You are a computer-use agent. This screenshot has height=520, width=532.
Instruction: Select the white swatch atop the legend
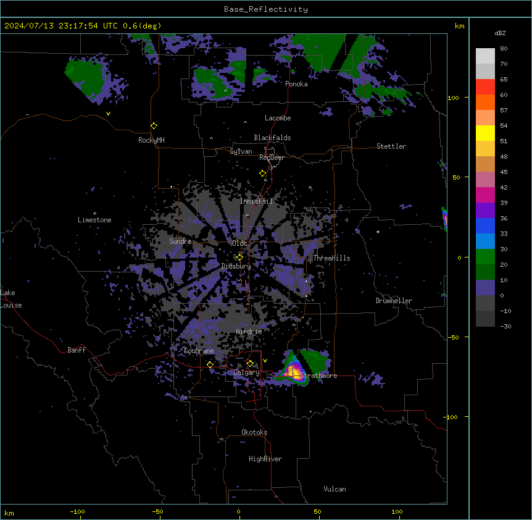tap(485, 56)
